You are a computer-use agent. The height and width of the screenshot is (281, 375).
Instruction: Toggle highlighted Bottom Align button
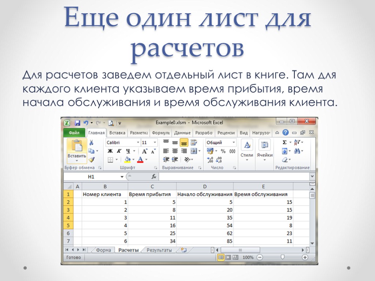point(184,142)
